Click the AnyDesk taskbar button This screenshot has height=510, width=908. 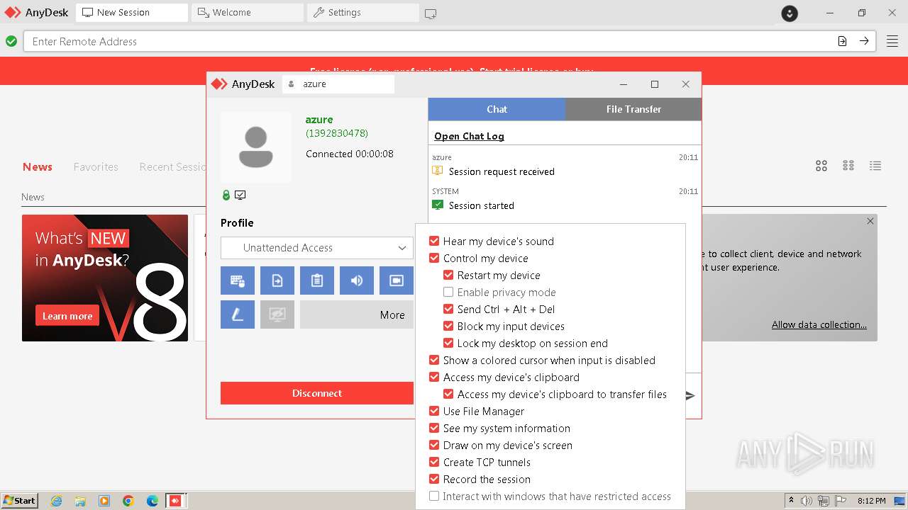[175, 501]
